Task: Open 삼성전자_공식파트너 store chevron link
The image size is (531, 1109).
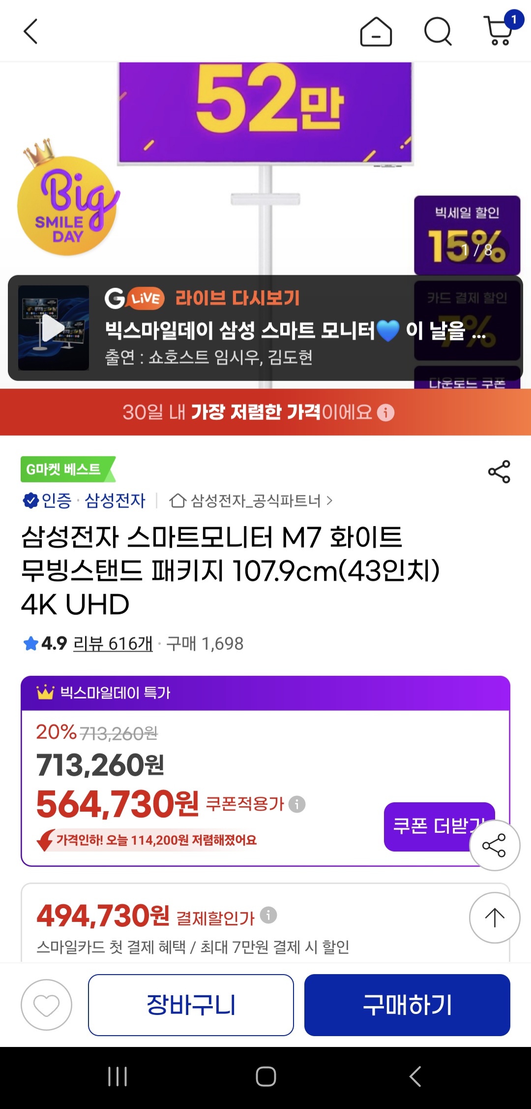Action: [251, 501]
